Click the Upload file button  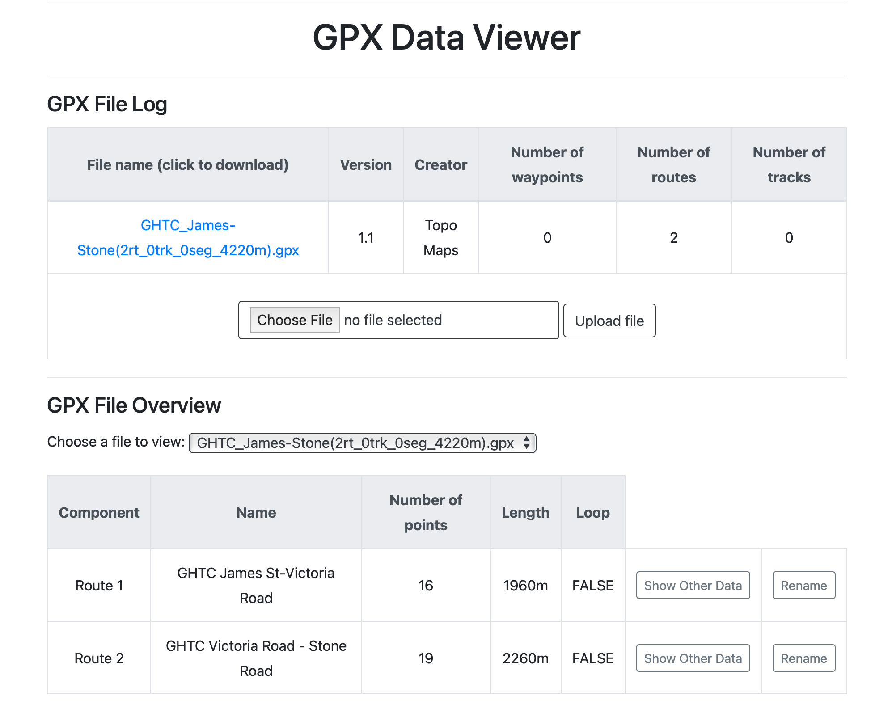(609, 321)
